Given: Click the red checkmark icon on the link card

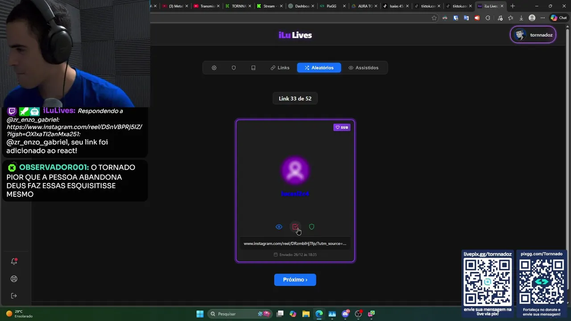Looking at the screenshot, I should pyautogui.click(x=295, y=227).
